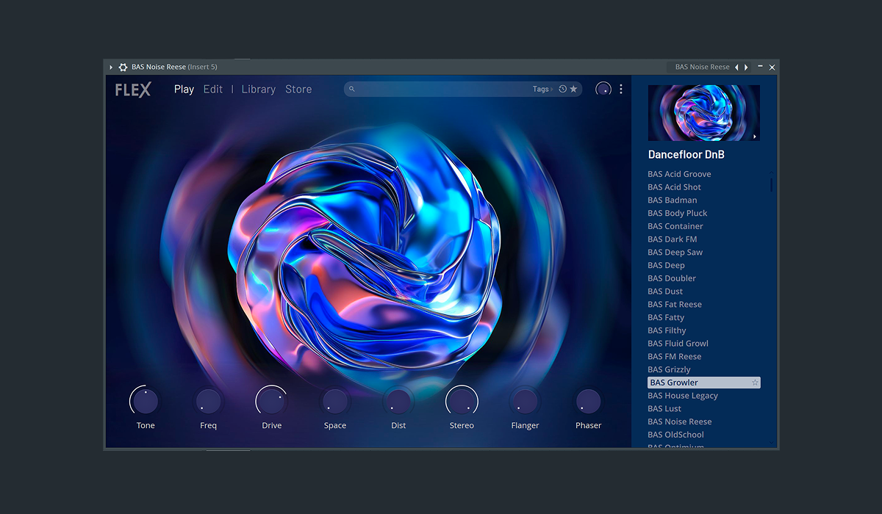Select the BAS Acid Groove preset

[679, 174]
